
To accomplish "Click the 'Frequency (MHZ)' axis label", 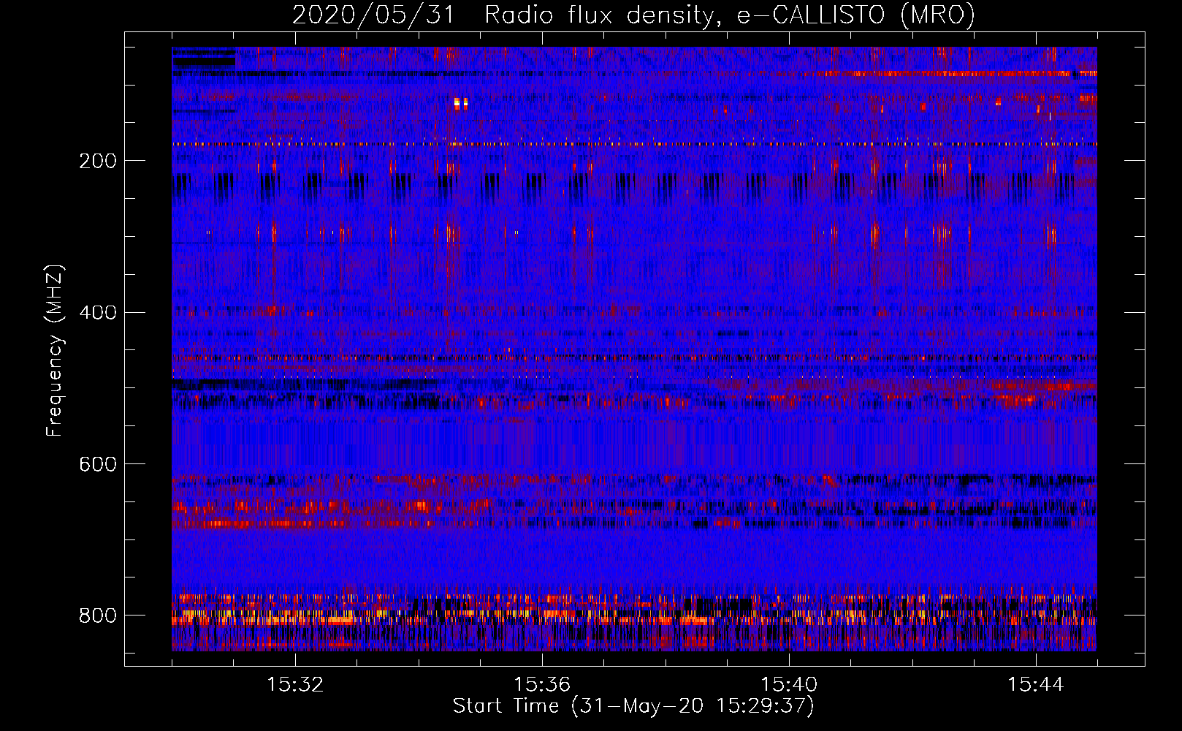I will tap(55, 351).
